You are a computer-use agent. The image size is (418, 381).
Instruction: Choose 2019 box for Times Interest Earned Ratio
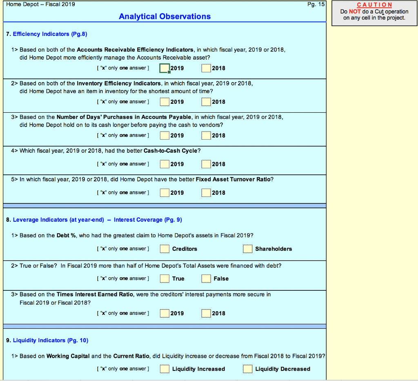(x=165, y=313)
